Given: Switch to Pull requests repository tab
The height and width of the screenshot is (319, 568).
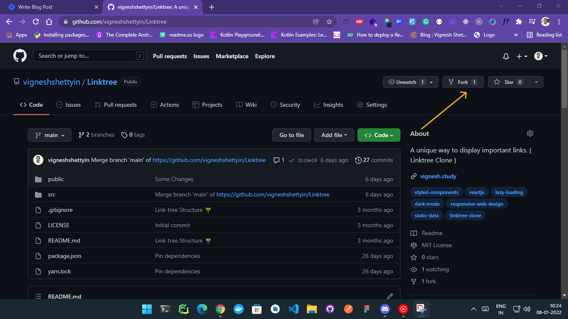Looking at the screenshot, I should coord(116,105).
